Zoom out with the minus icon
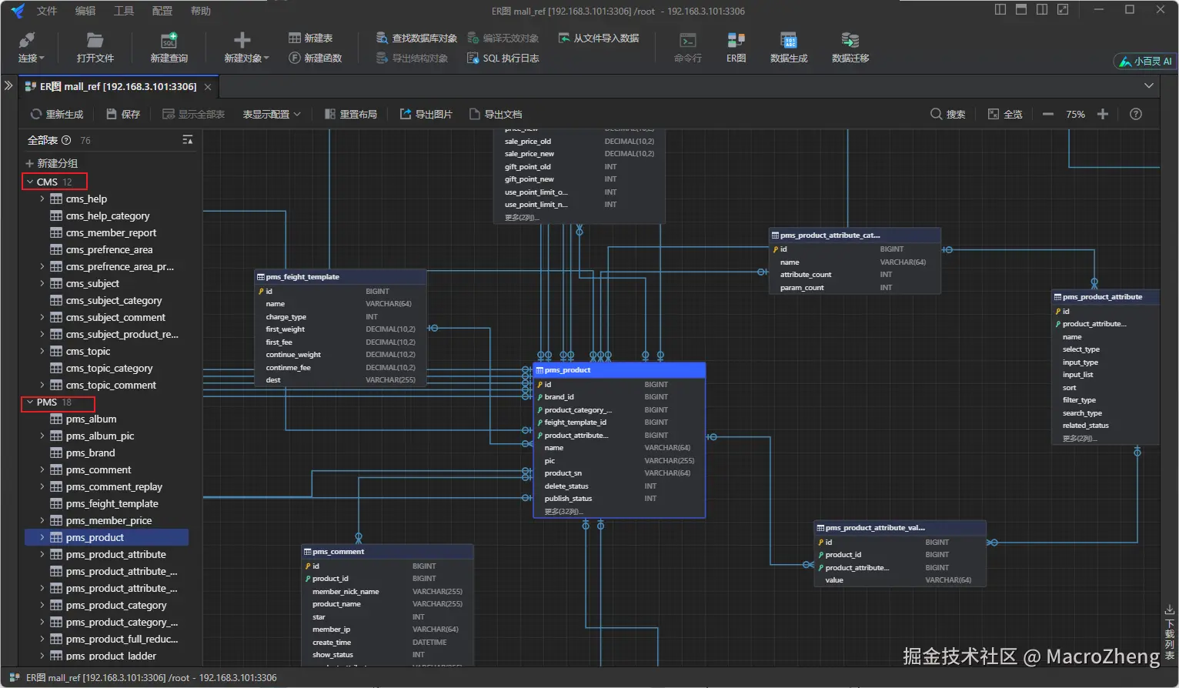The width and height of the screenshot is (1179, 688). pos(1047,114)
